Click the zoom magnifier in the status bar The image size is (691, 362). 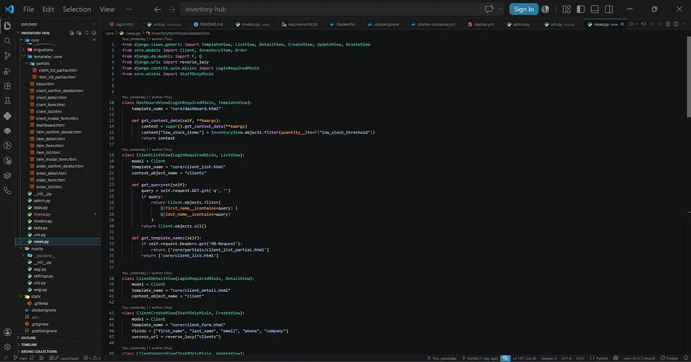pyautogui.click(x=505, y=357)
